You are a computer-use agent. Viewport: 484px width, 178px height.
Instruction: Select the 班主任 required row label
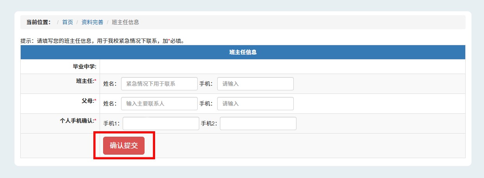(86, 81)
